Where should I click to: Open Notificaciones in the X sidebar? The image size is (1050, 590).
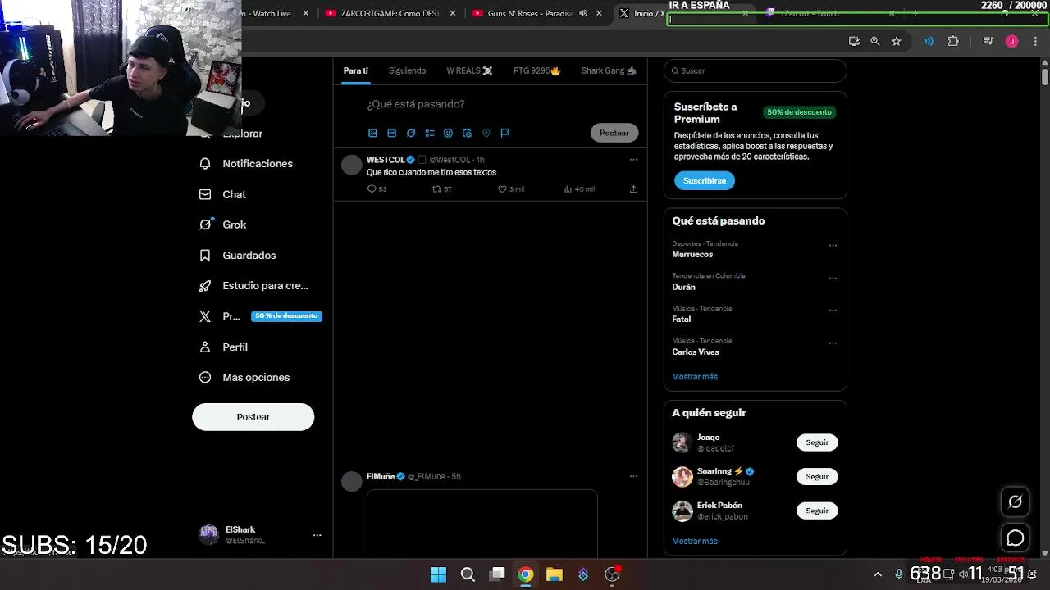click(x=246, y=164)
